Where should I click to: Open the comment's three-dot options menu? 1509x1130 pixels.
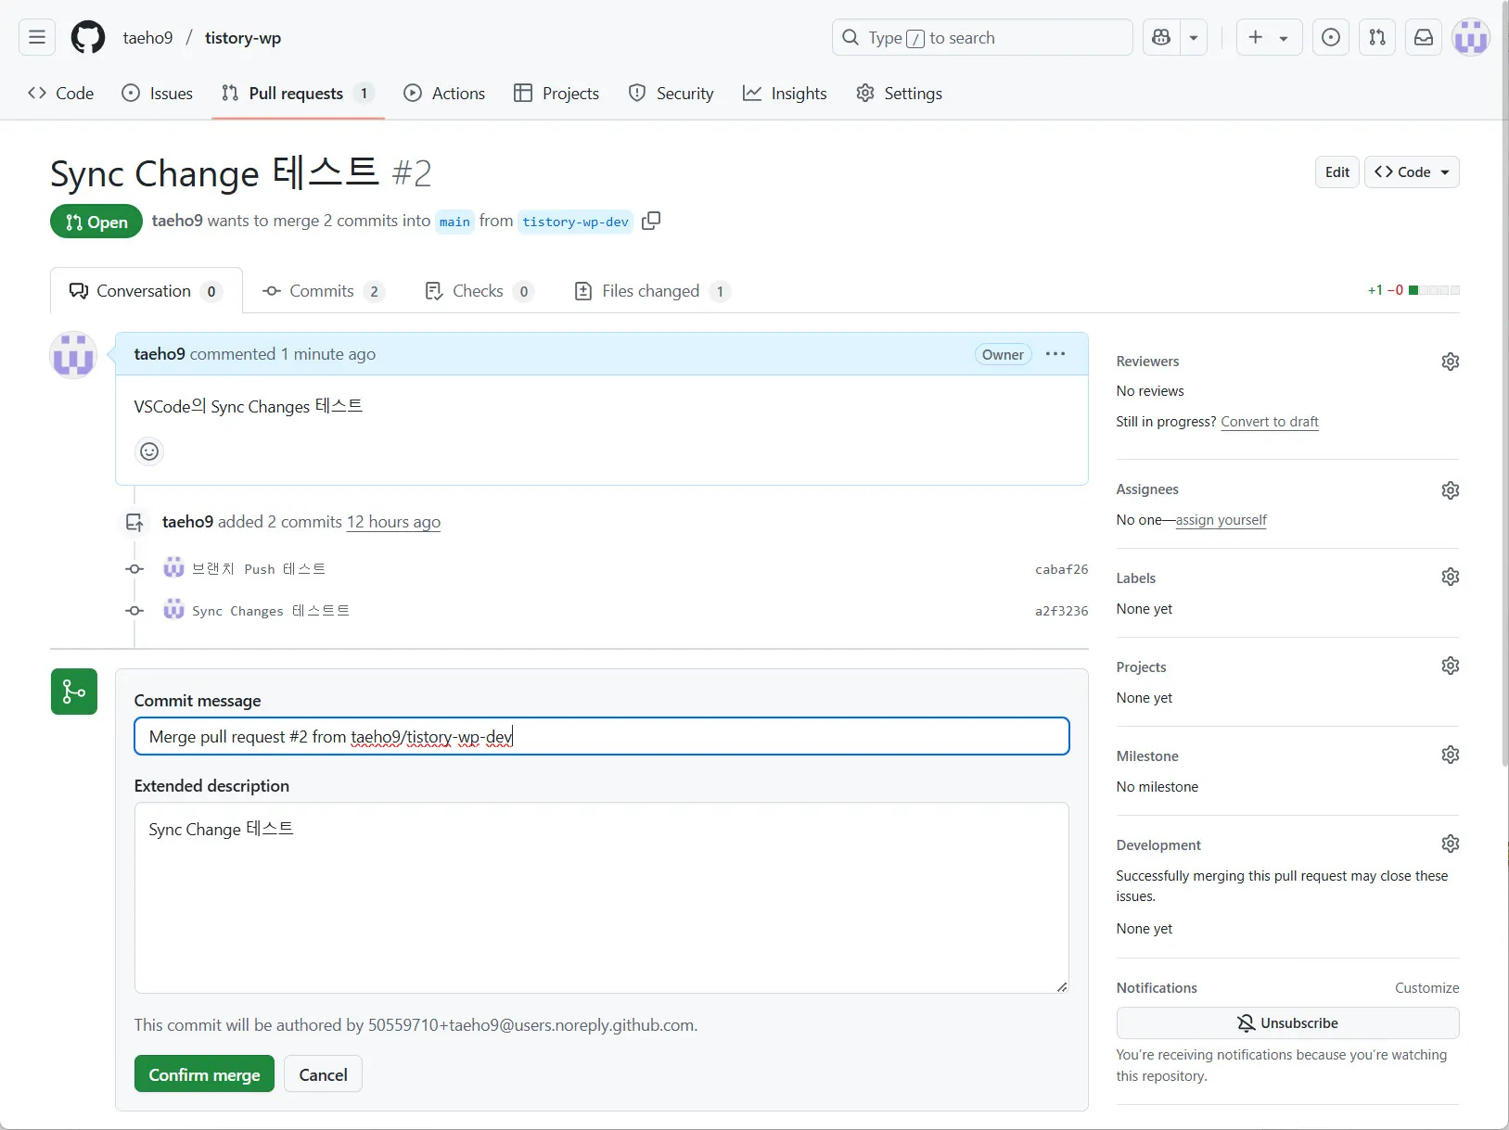(1055, 354)
